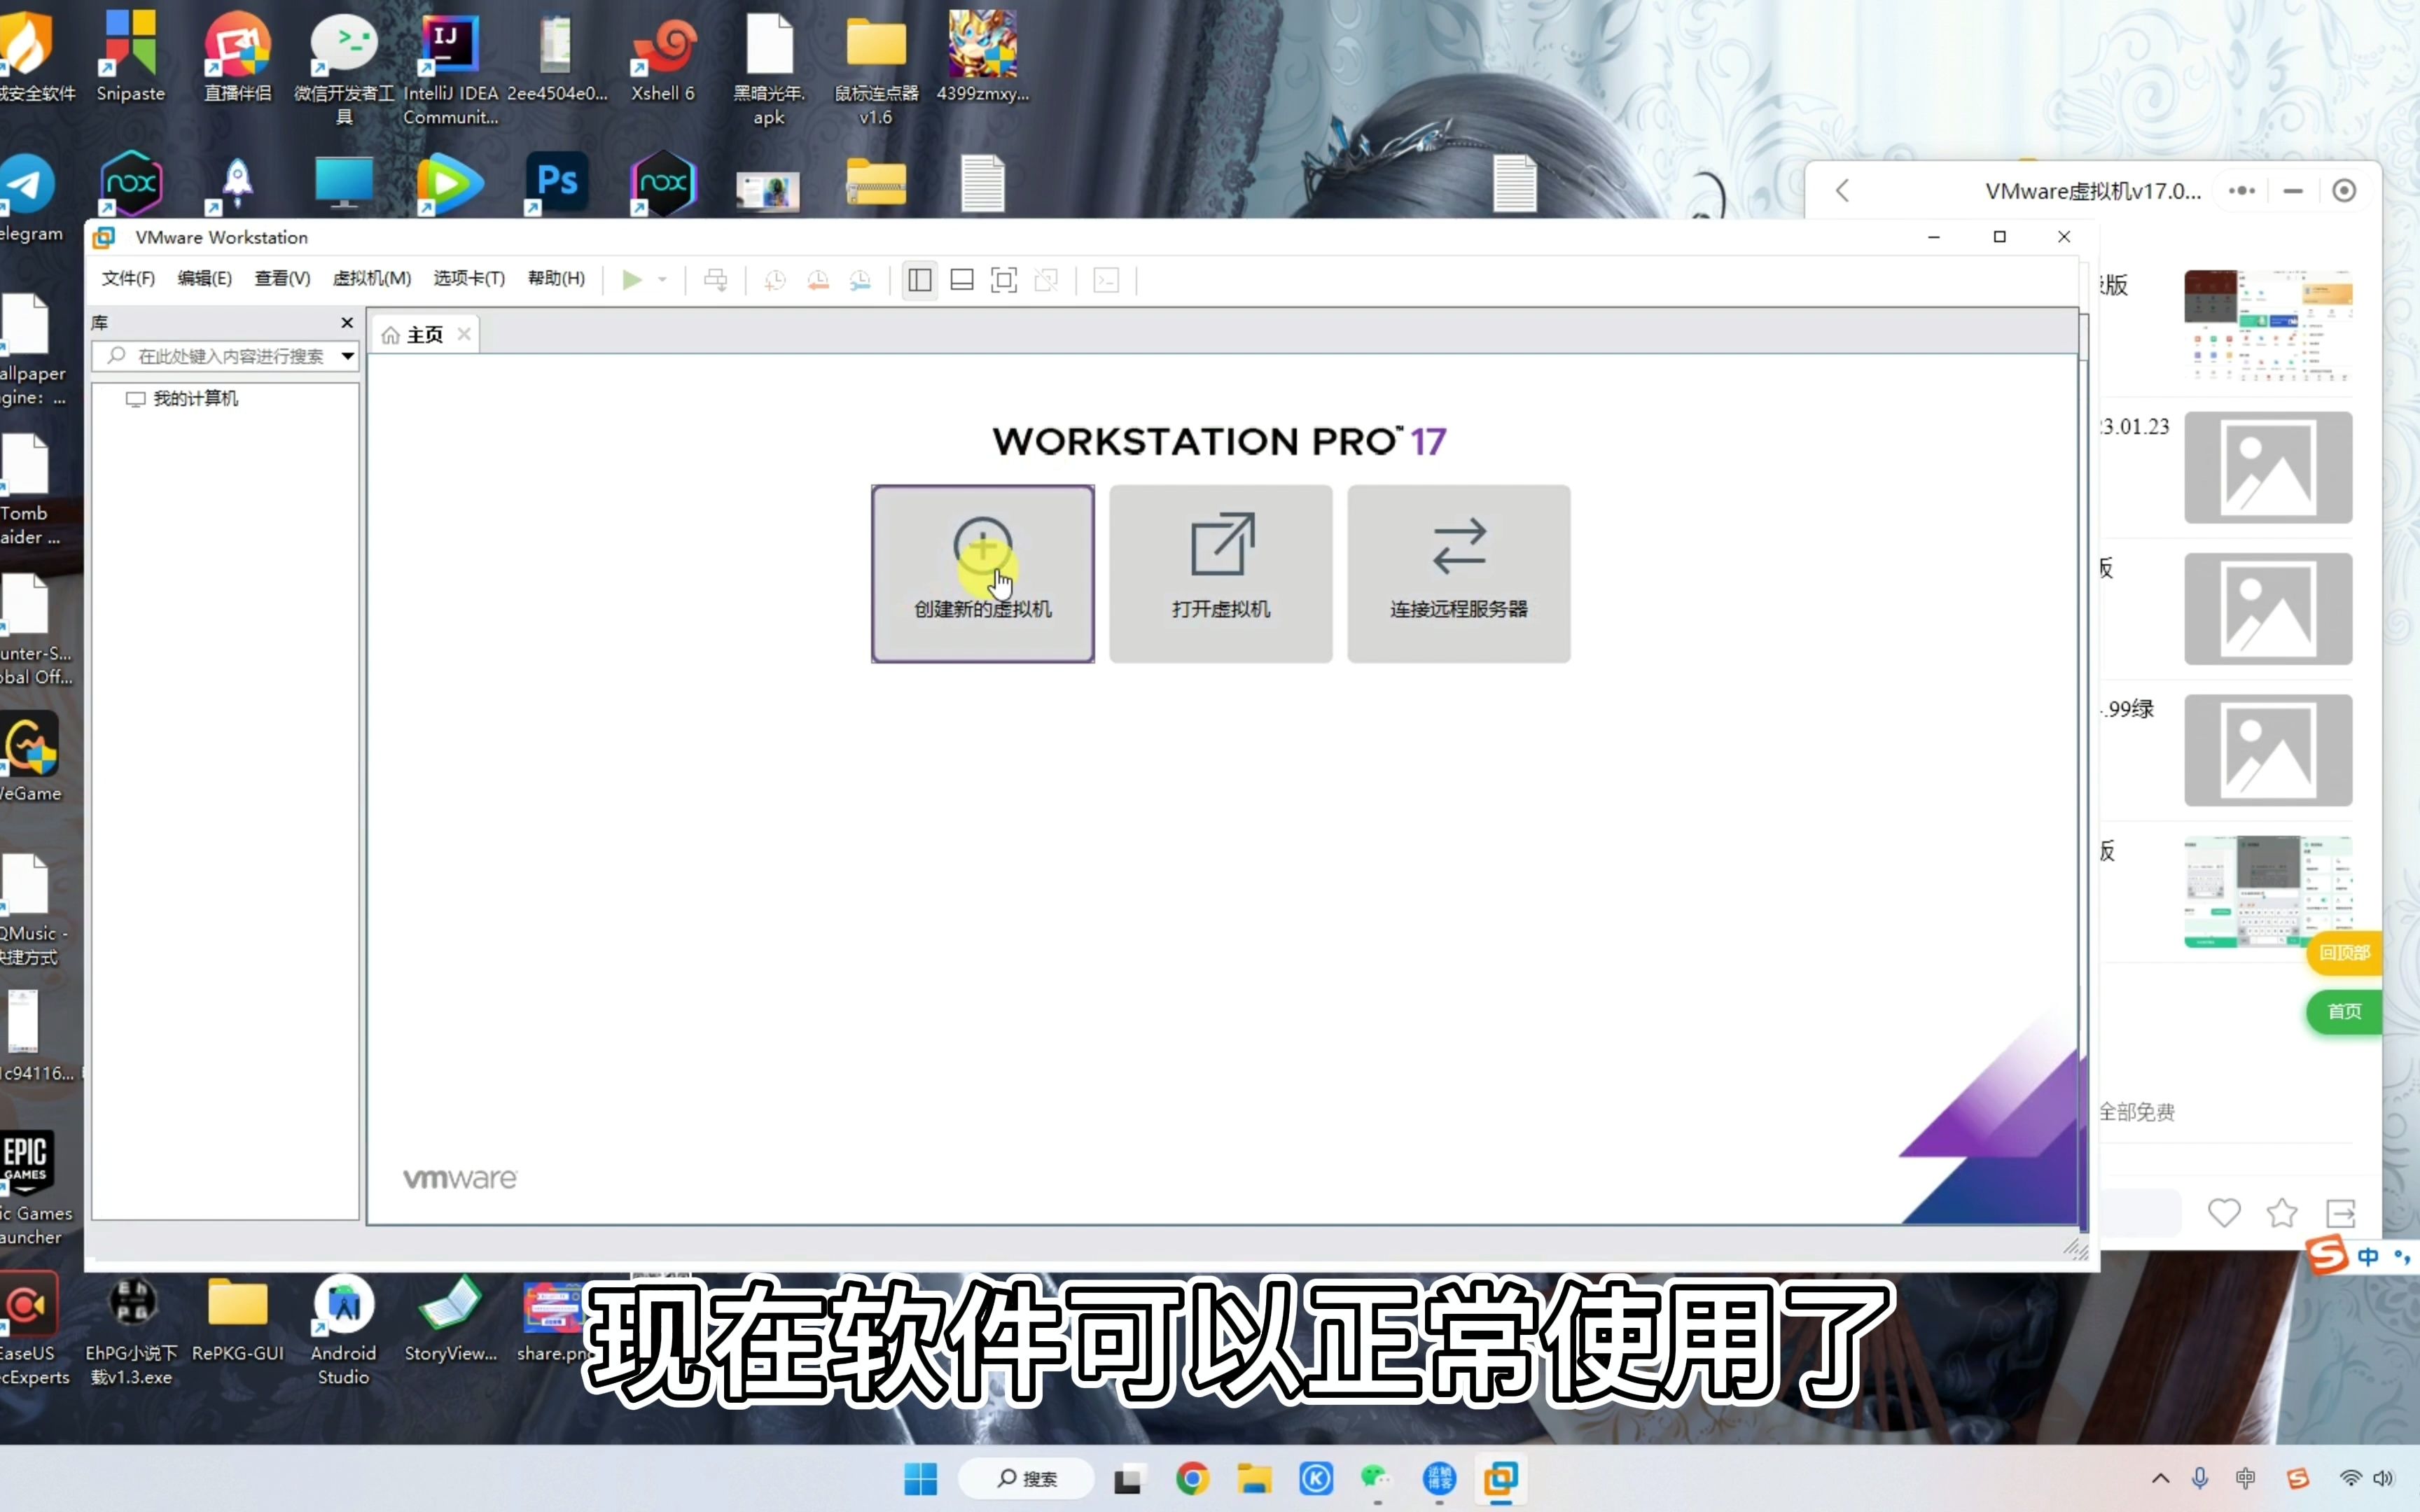
Task: Open the three-dot menu in the article window
Action: click(2242, 190)
